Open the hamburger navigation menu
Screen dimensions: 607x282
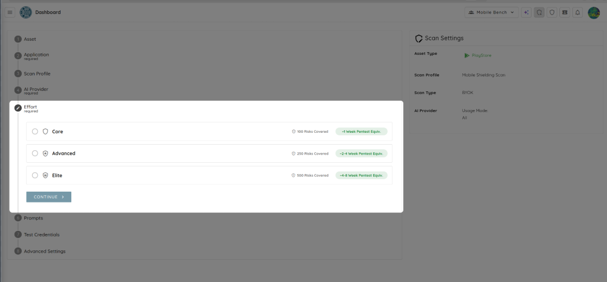[10, 12]
